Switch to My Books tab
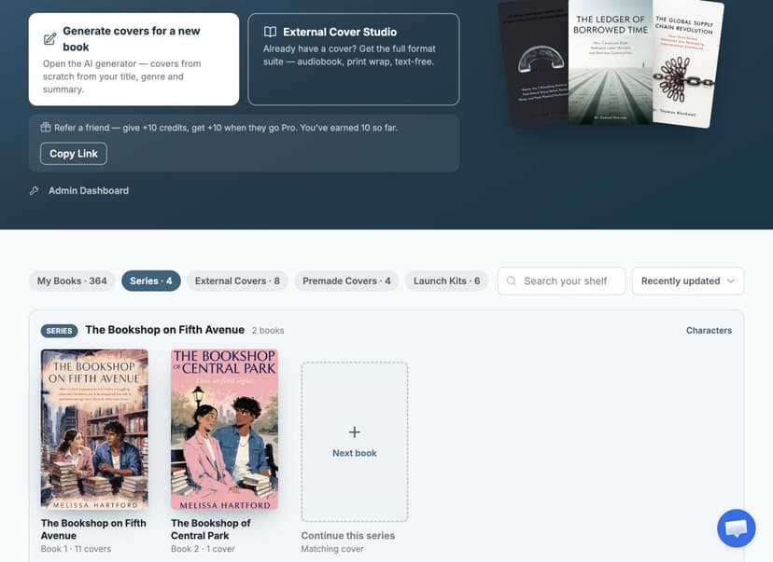The image size is (773, 562). pyautogui.click(x=72, y=281)
